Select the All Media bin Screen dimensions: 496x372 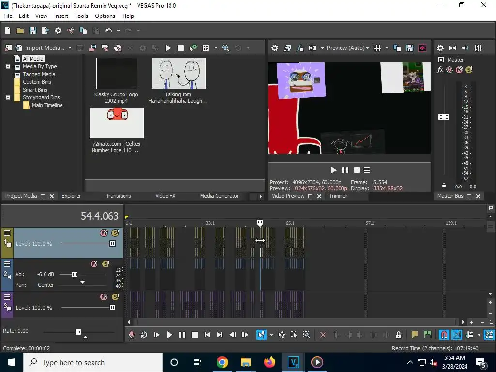[x=33, y=59]
